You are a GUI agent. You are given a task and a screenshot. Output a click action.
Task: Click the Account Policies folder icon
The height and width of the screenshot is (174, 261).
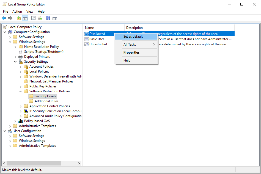(26, 67)
